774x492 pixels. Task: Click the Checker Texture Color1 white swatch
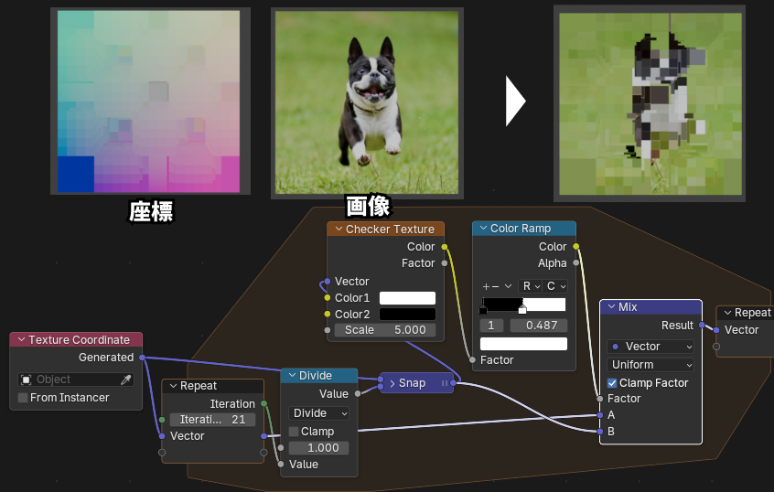[407, 298]
